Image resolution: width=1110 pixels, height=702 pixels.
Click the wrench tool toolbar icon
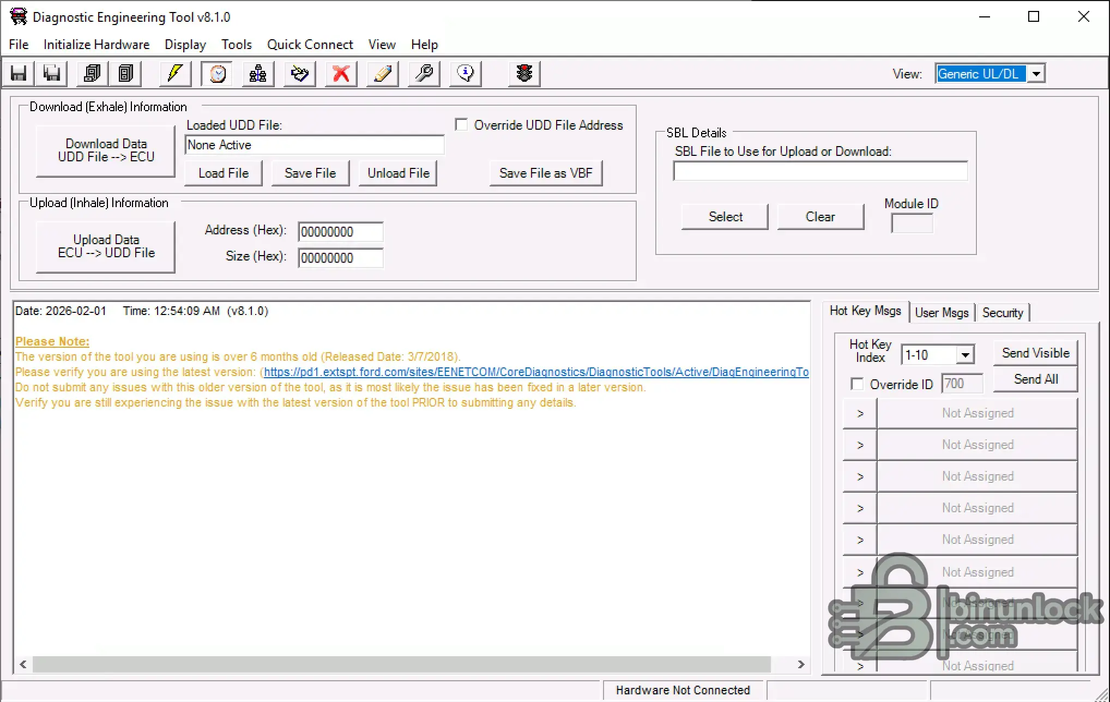pyautogui.click(x=424, y=74)
